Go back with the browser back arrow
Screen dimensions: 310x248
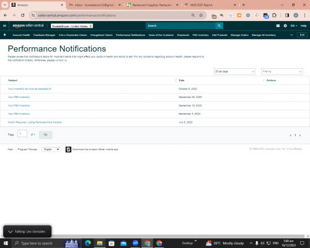(6, 15)
